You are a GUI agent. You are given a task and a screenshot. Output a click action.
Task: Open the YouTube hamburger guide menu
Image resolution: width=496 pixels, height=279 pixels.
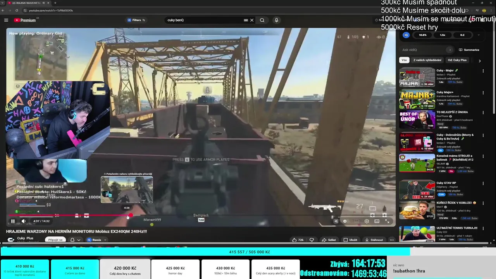6,20
